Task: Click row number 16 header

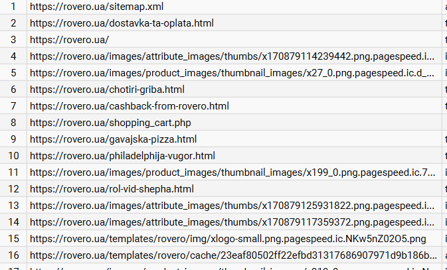Action: click(13, 255)
